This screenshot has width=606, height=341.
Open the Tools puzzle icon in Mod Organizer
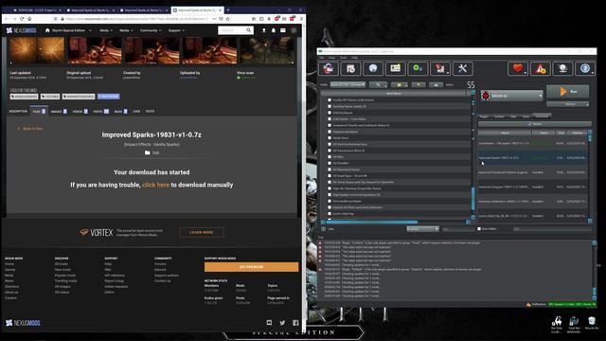(440, 69)
